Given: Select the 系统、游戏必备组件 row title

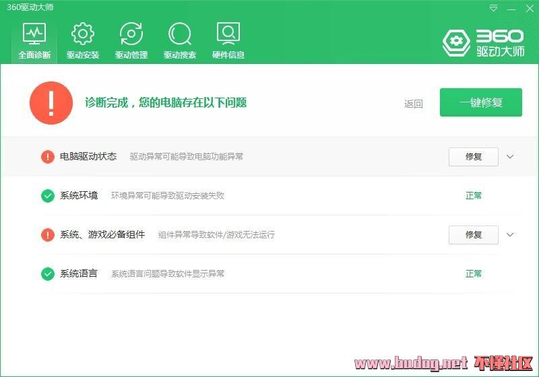Looking at the screenshot, I should (102, 234).
